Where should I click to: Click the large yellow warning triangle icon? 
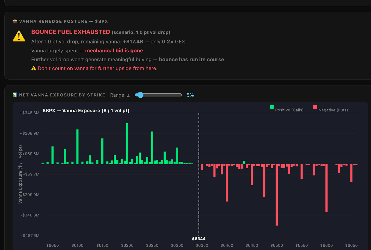pos(19,36)
